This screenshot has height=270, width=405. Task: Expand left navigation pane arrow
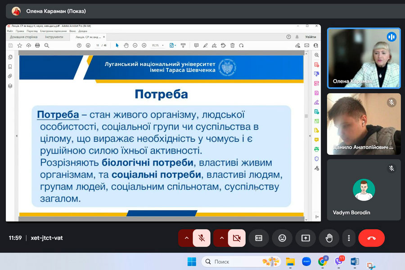(x=17, y=135)
